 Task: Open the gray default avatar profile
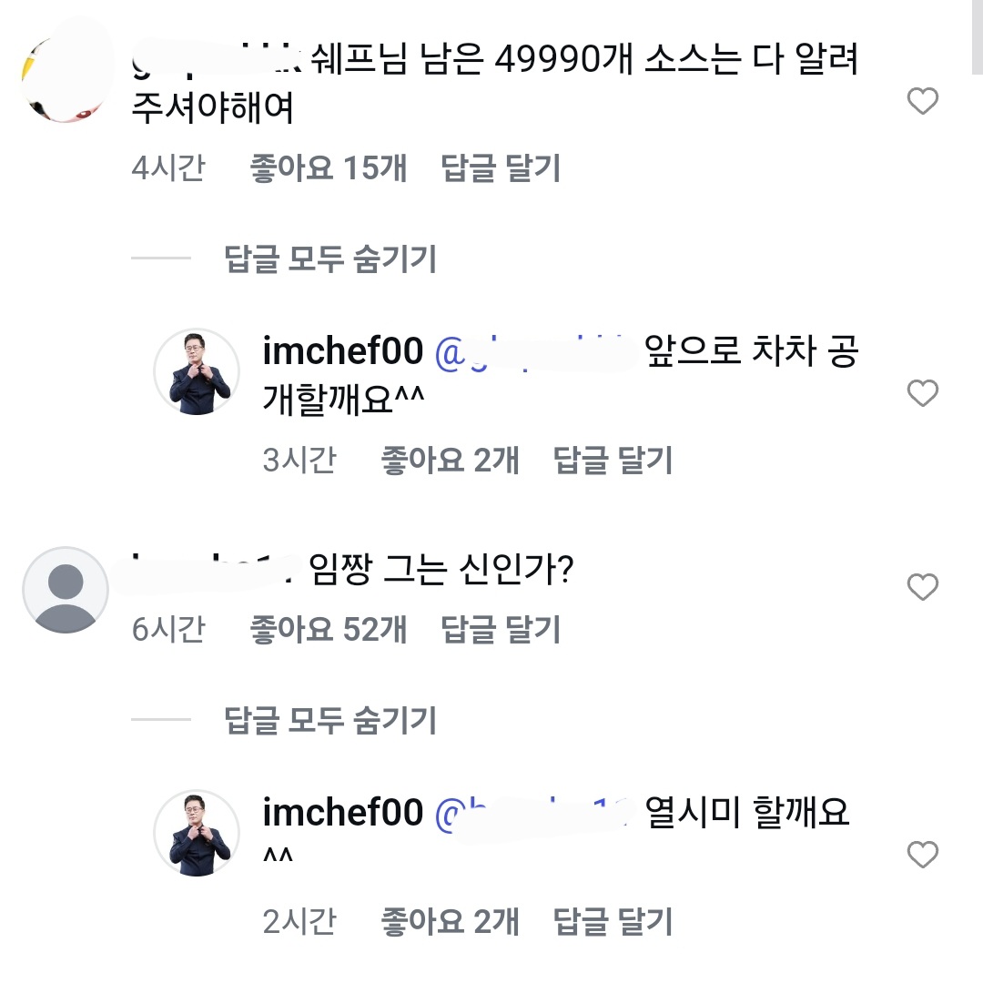(x=65, y=590)
